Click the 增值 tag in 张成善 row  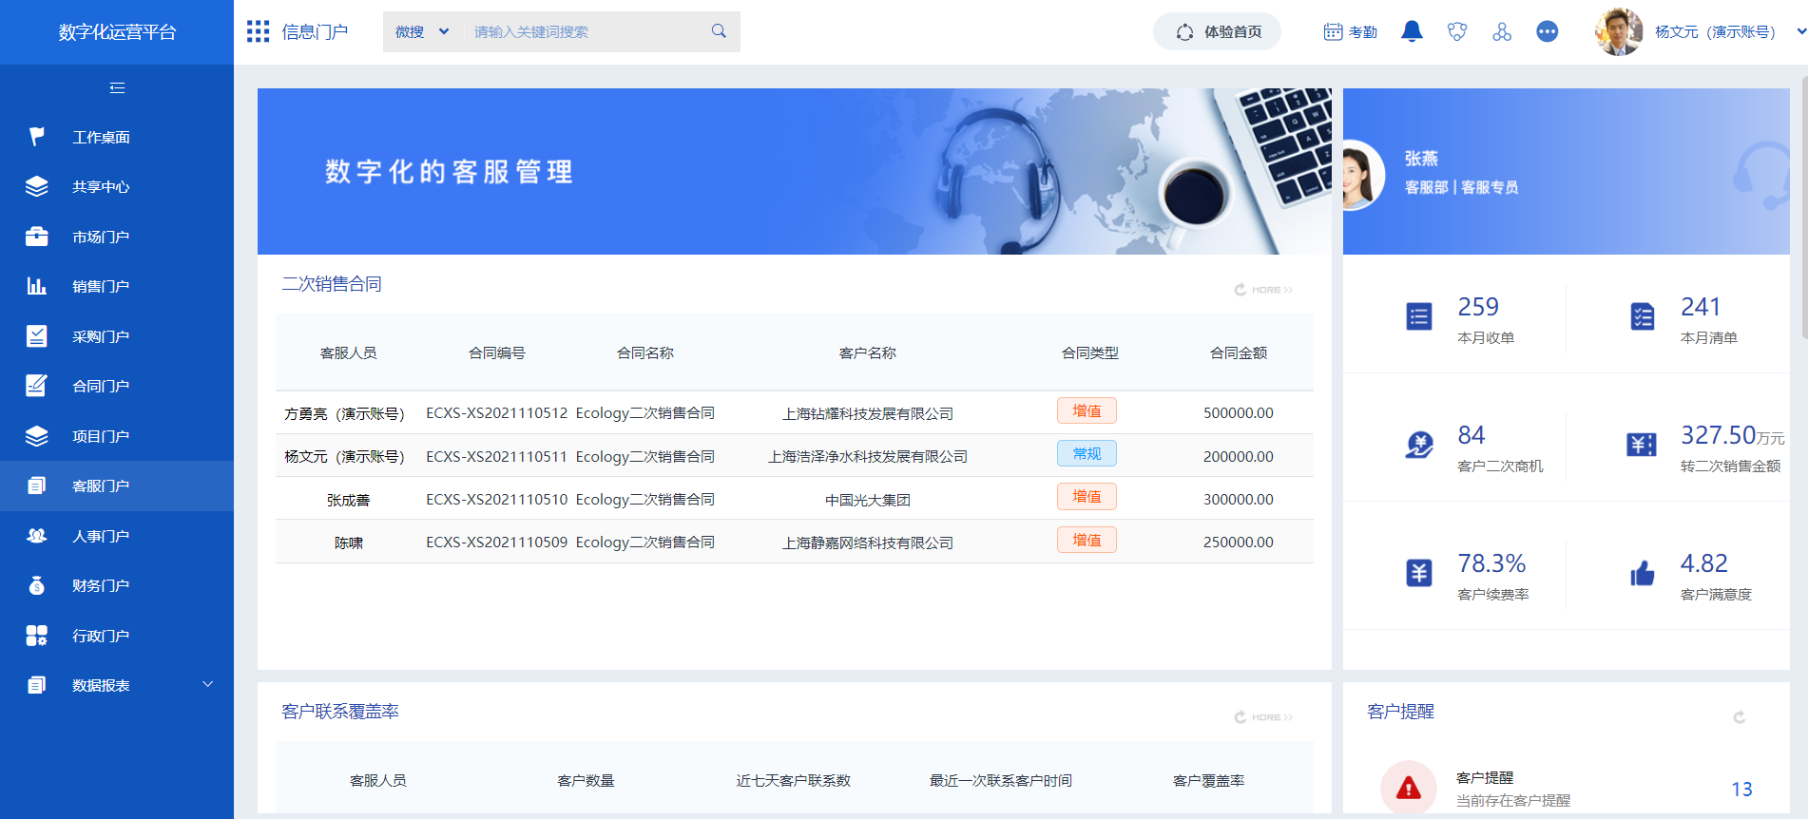pos(1087,497)
